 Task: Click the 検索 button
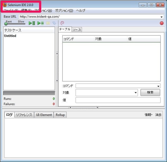pos(150,92)
